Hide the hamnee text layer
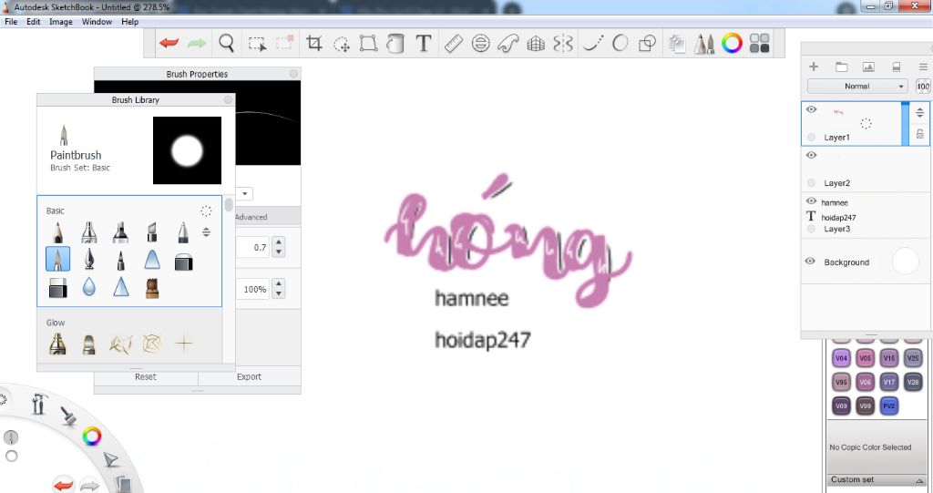 [x=811, y=201]
